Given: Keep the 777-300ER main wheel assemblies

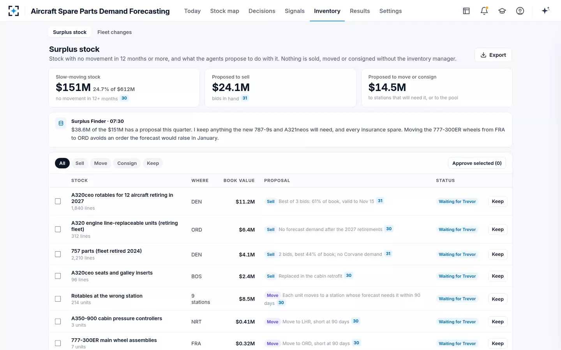Looking at the screenshot, I should coord(497,343).
